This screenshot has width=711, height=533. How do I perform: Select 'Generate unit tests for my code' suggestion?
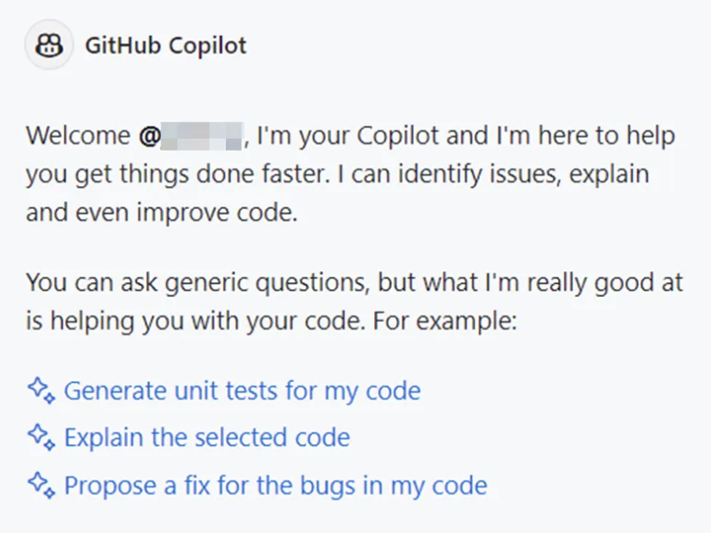[x=242, y=390]
